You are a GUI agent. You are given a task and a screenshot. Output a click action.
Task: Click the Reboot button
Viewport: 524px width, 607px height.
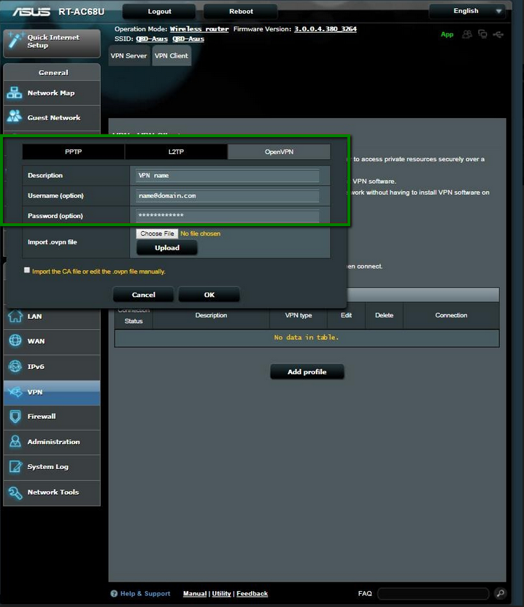tap(241, 12)
